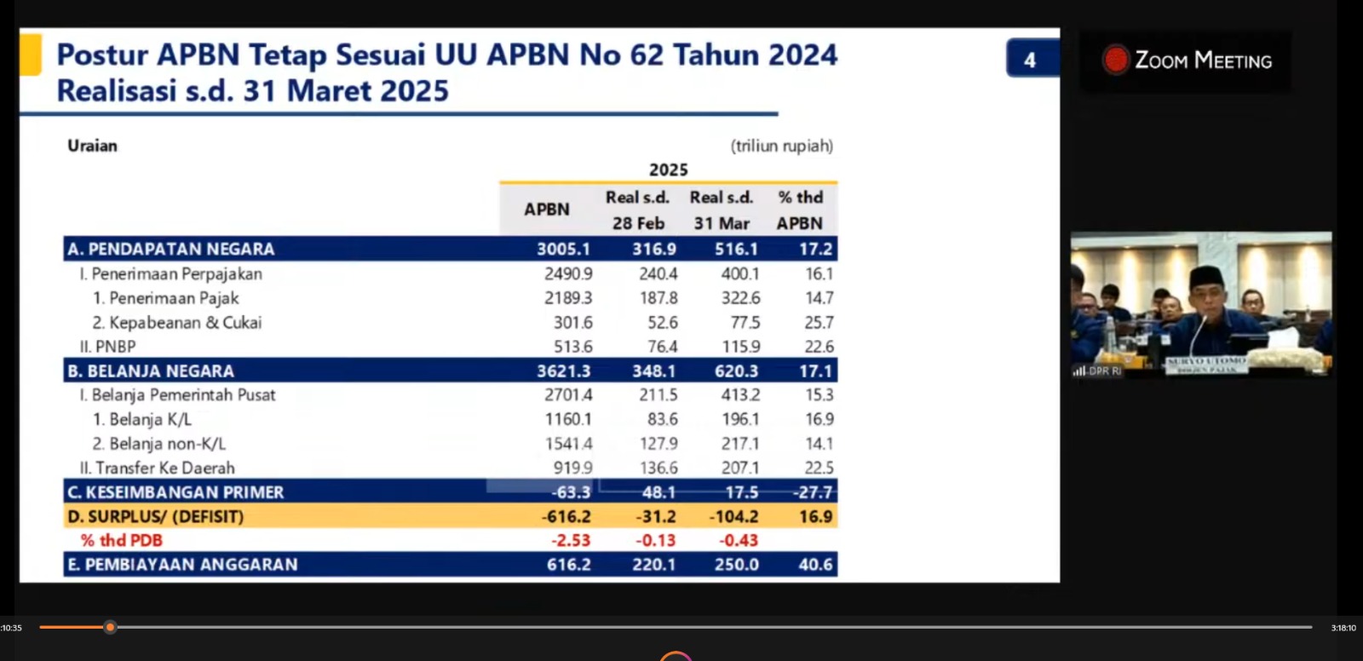Click the D. SURPLUS/ (DEFISIT) highlighted row

tap(450, 516)
